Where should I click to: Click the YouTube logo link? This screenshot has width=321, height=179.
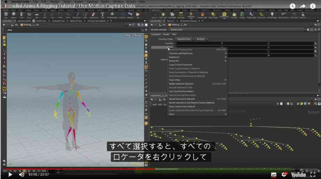click(x=298, y=175)
